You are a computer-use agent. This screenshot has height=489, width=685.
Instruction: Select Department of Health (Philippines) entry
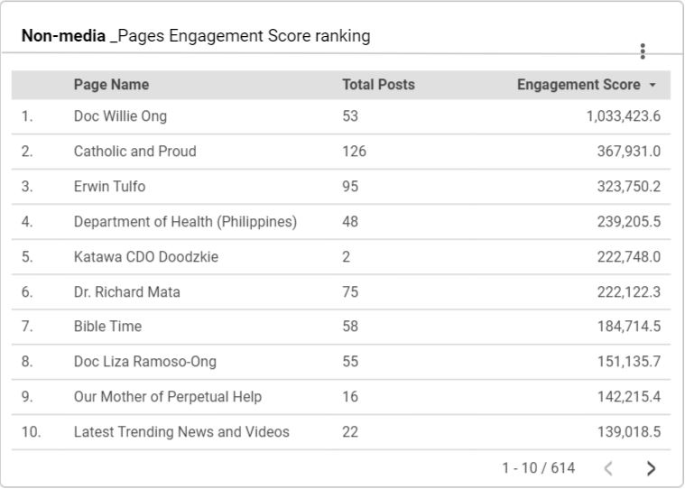click(185, 222)
